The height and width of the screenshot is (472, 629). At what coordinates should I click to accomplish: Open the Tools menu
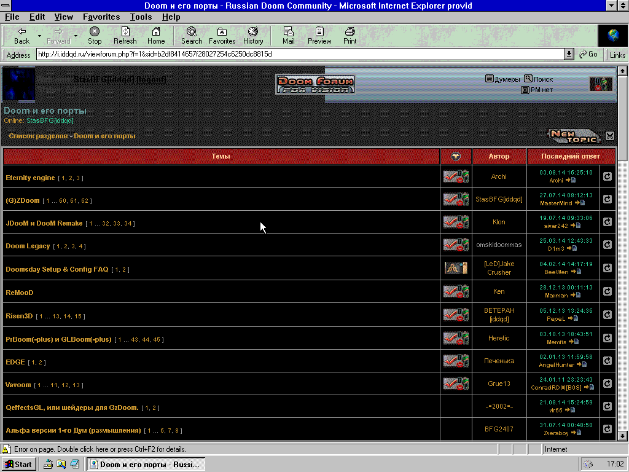[x=141, y=17]
